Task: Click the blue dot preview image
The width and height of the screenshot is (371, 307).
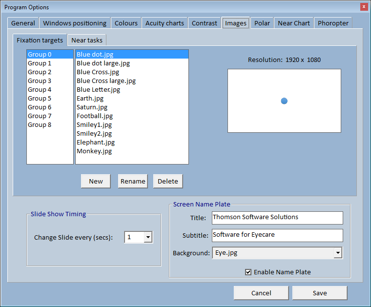Action: [284, 101]
